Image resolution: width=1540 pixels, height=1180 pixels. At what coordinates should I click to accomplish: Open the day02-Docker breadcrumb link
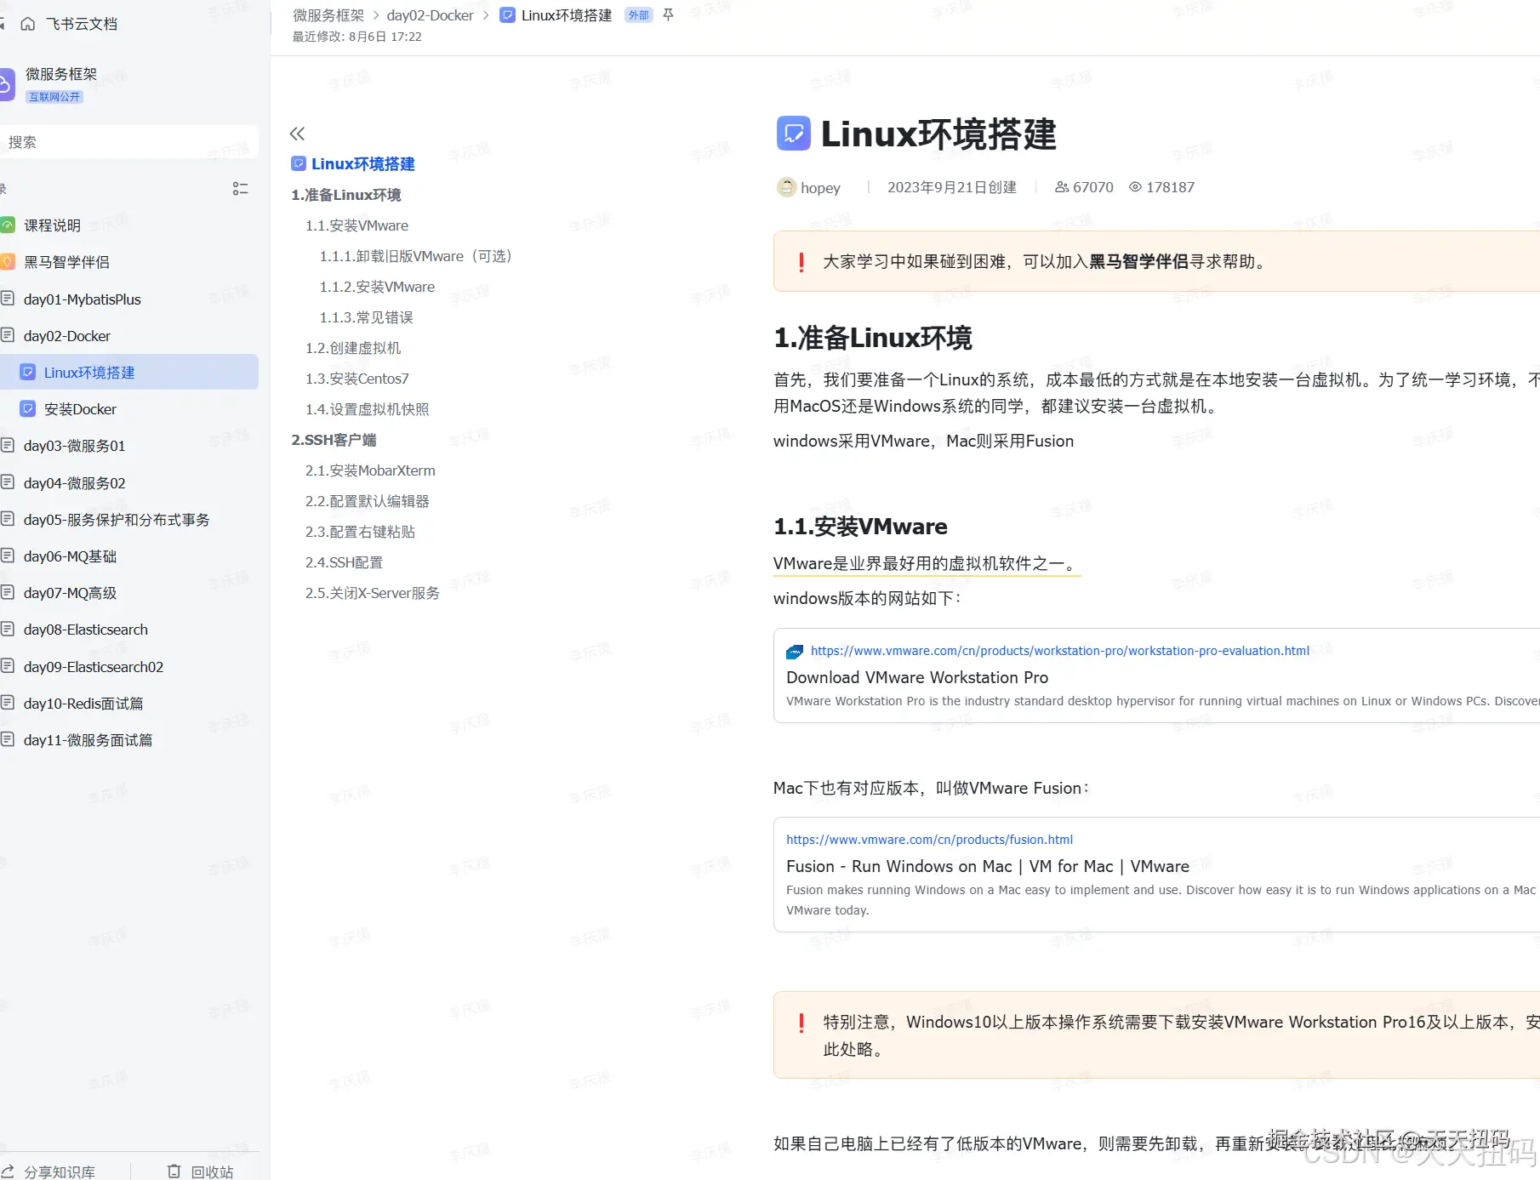click(x=430, y=15)
